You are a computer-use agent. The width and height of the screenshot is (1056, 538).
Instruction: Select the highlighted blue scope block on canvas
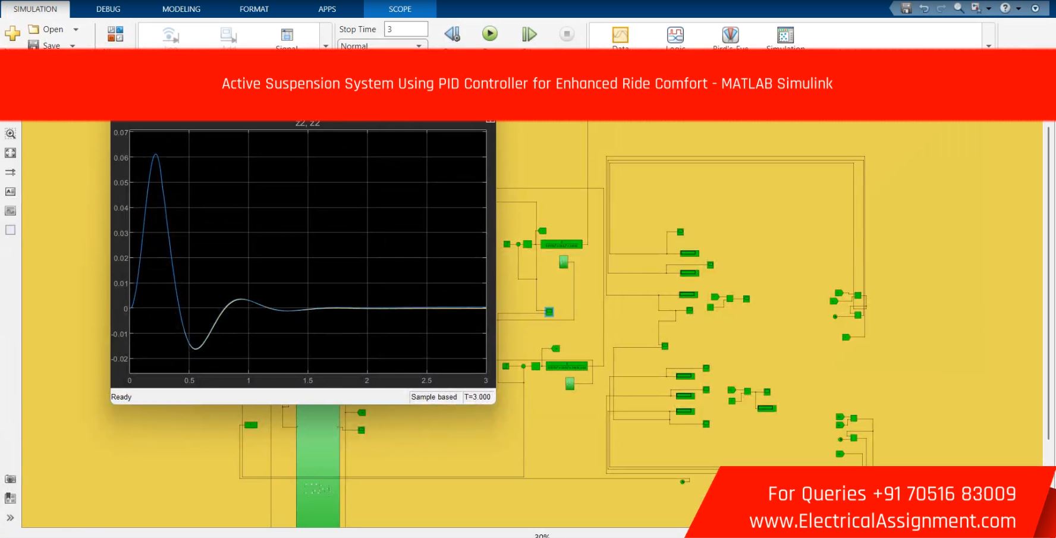pos(549,312)
